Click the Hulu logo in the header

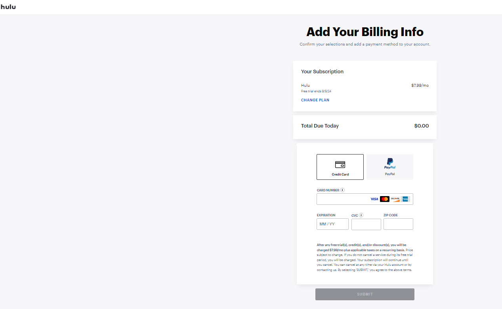[x=8, y=7]
